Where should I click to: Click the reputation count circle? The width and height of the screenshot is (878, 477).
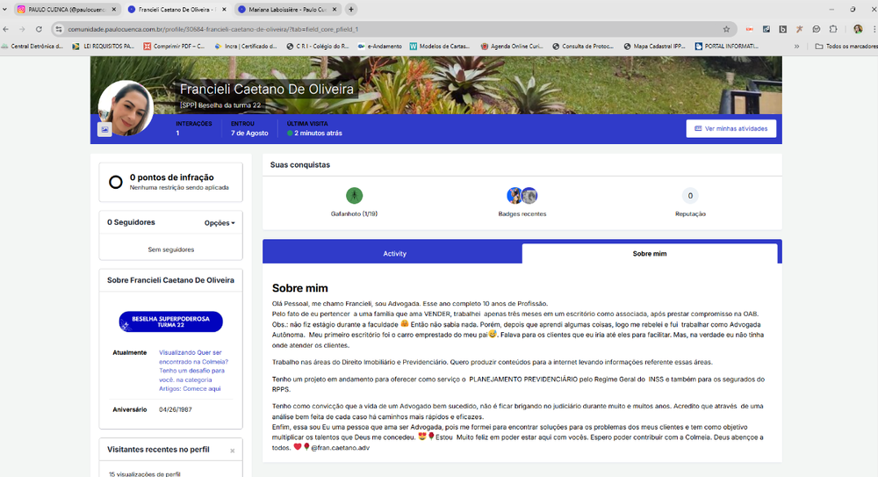click(x=690, y=196)
